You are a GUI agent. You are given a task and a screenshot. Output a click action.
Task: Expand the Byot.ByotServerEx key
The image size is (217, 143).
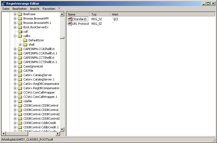15,27
